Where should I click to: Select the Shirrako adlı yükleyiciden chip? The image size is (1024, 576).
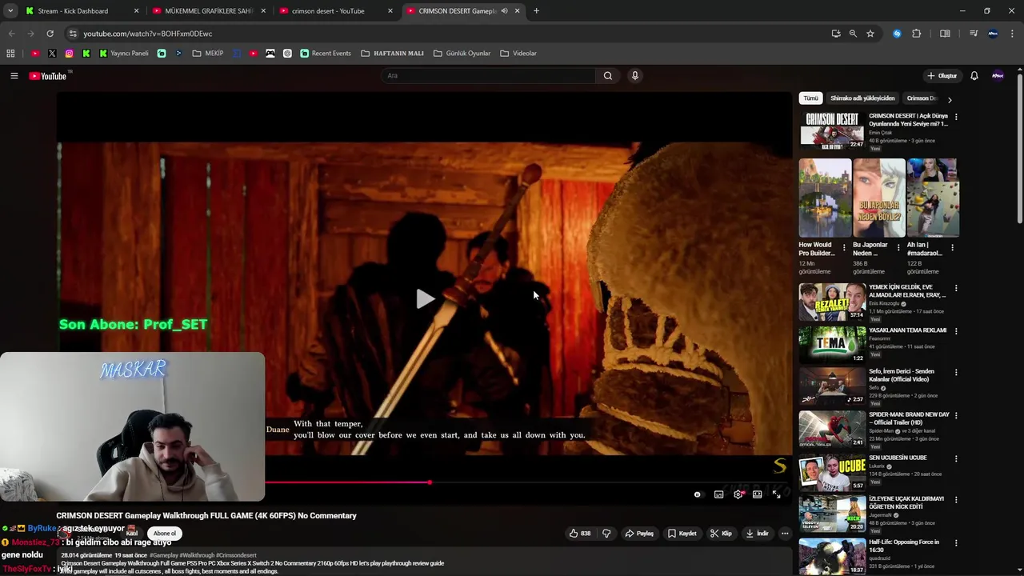[x=862, y=98]
